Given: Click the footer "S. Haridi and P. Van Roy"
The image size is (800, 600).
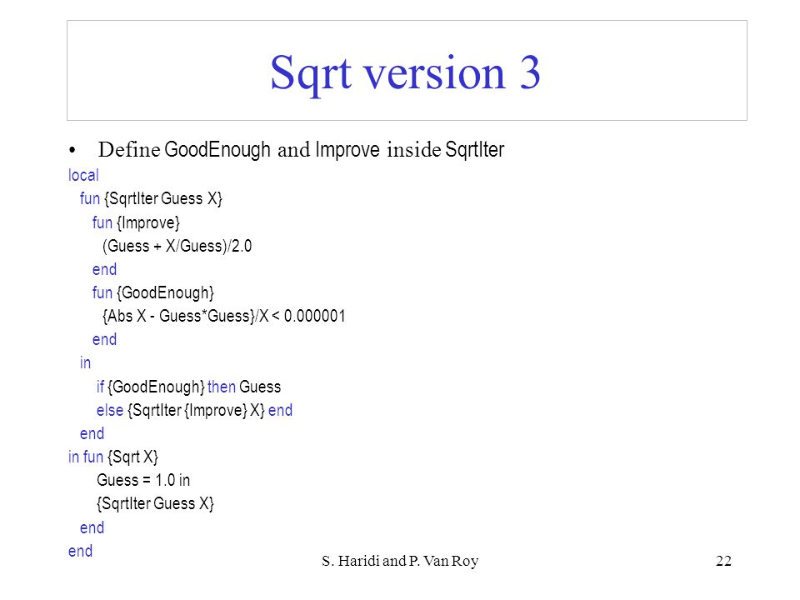Looking at the screenshot, I should click(400, 561).
